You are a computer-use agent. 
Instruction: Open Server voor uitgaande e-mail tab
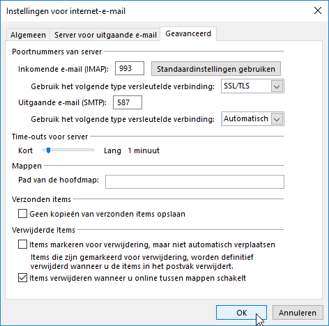[105, 35]
